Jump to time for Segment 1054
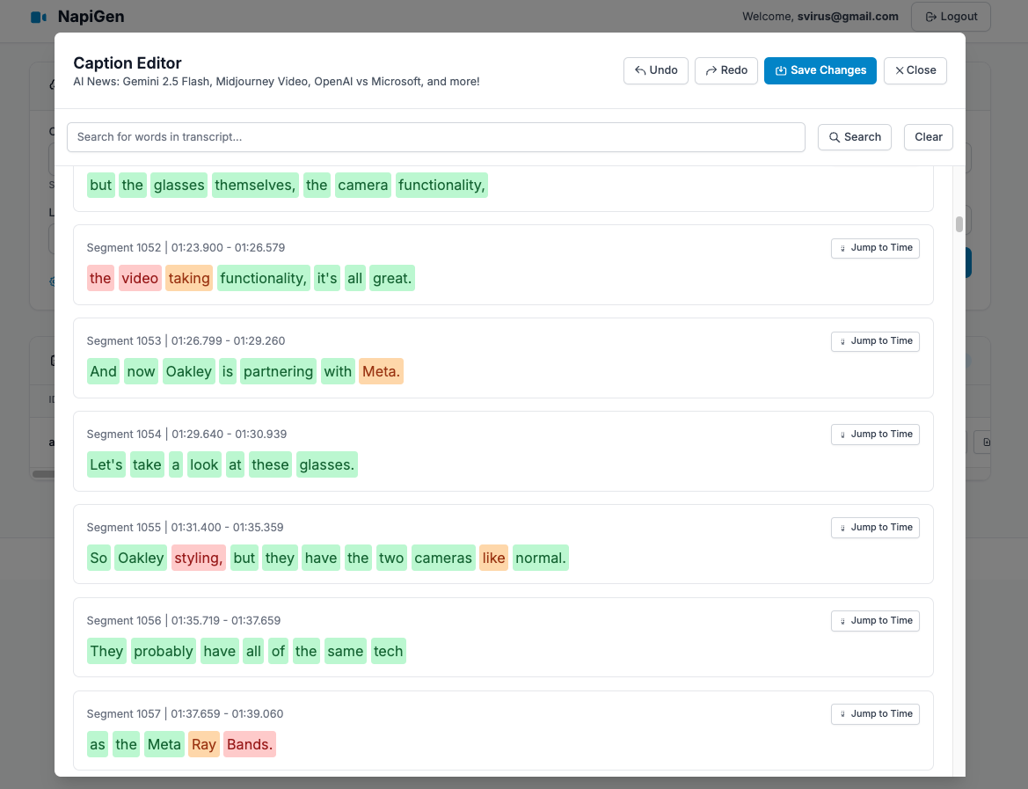1028x789 pixels. 875,435
